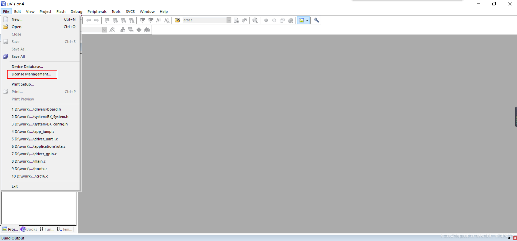Click the Manage Components blocks icon
This screenshot has width=517, height=241.
123,30
